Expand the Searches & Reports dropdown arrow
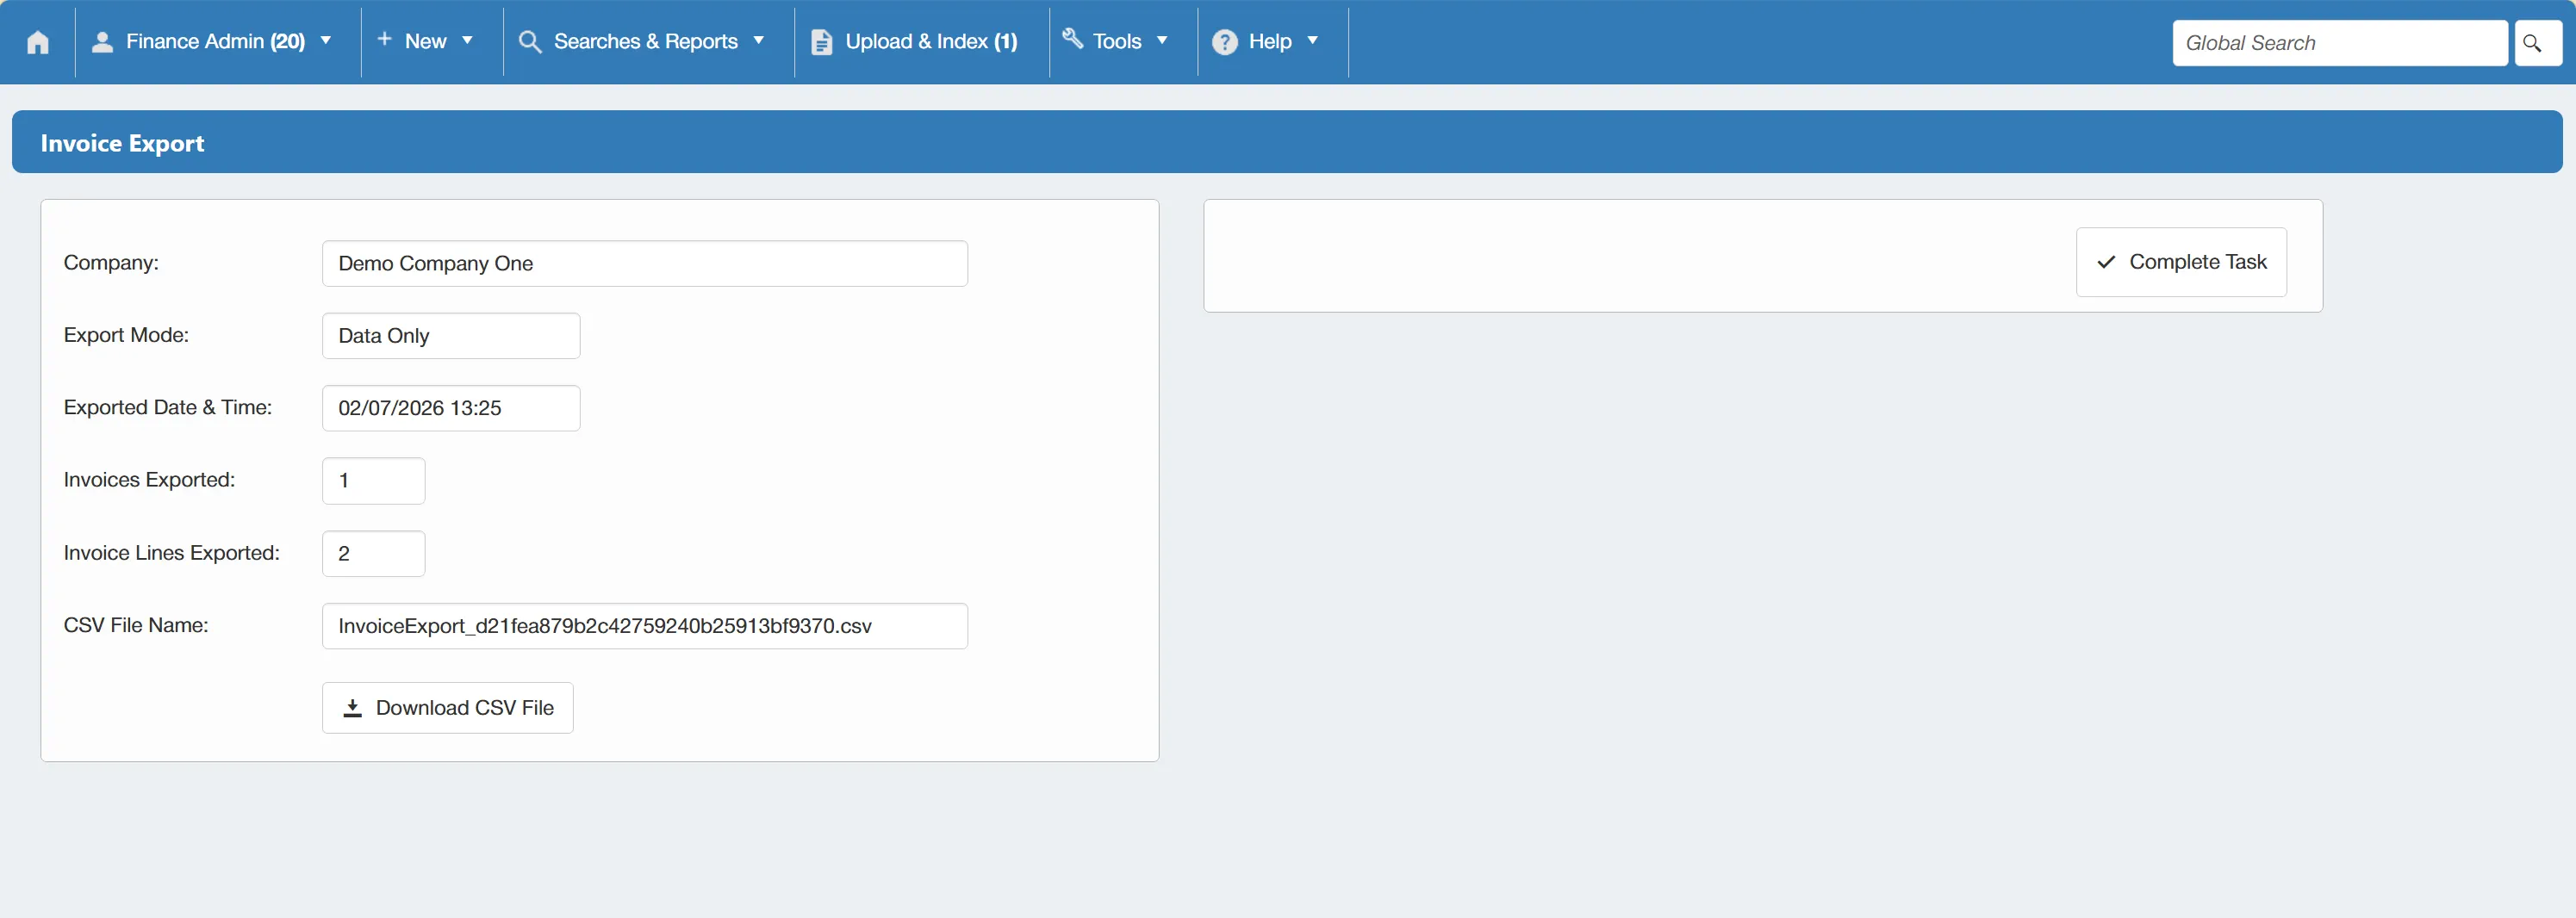This screenshot has height=918, width=2576. point(759,41)
